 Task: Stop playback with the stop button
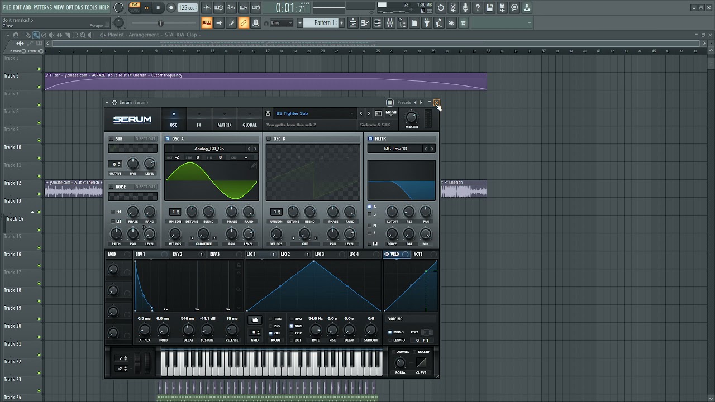159,8
